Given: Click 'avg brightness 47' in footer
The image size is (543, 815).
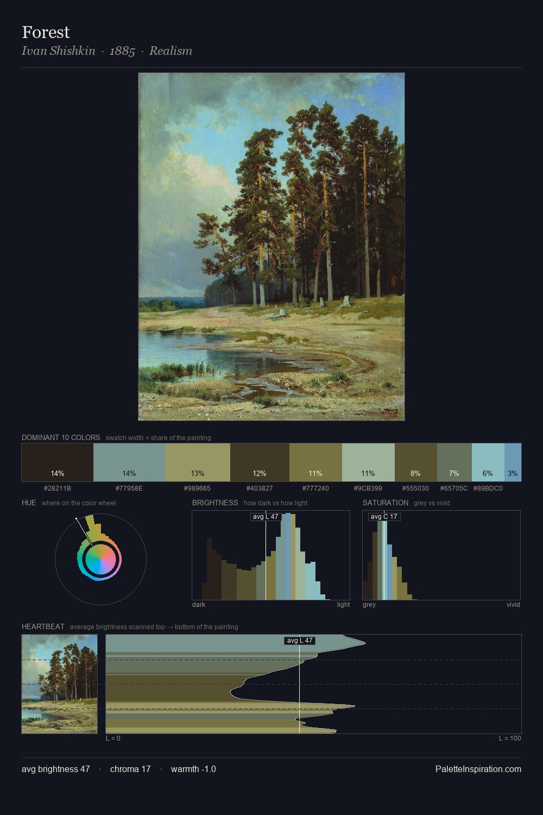Looking at the screenshot, I should 56,769.
